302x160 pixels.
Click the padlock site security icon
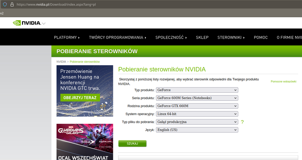point(12,5)
